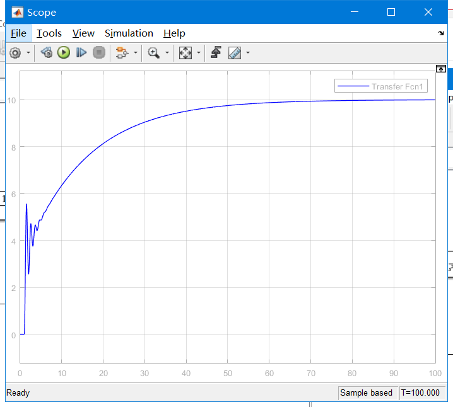Open the View menu
The image size is (453, 407).
coord(83,33)
